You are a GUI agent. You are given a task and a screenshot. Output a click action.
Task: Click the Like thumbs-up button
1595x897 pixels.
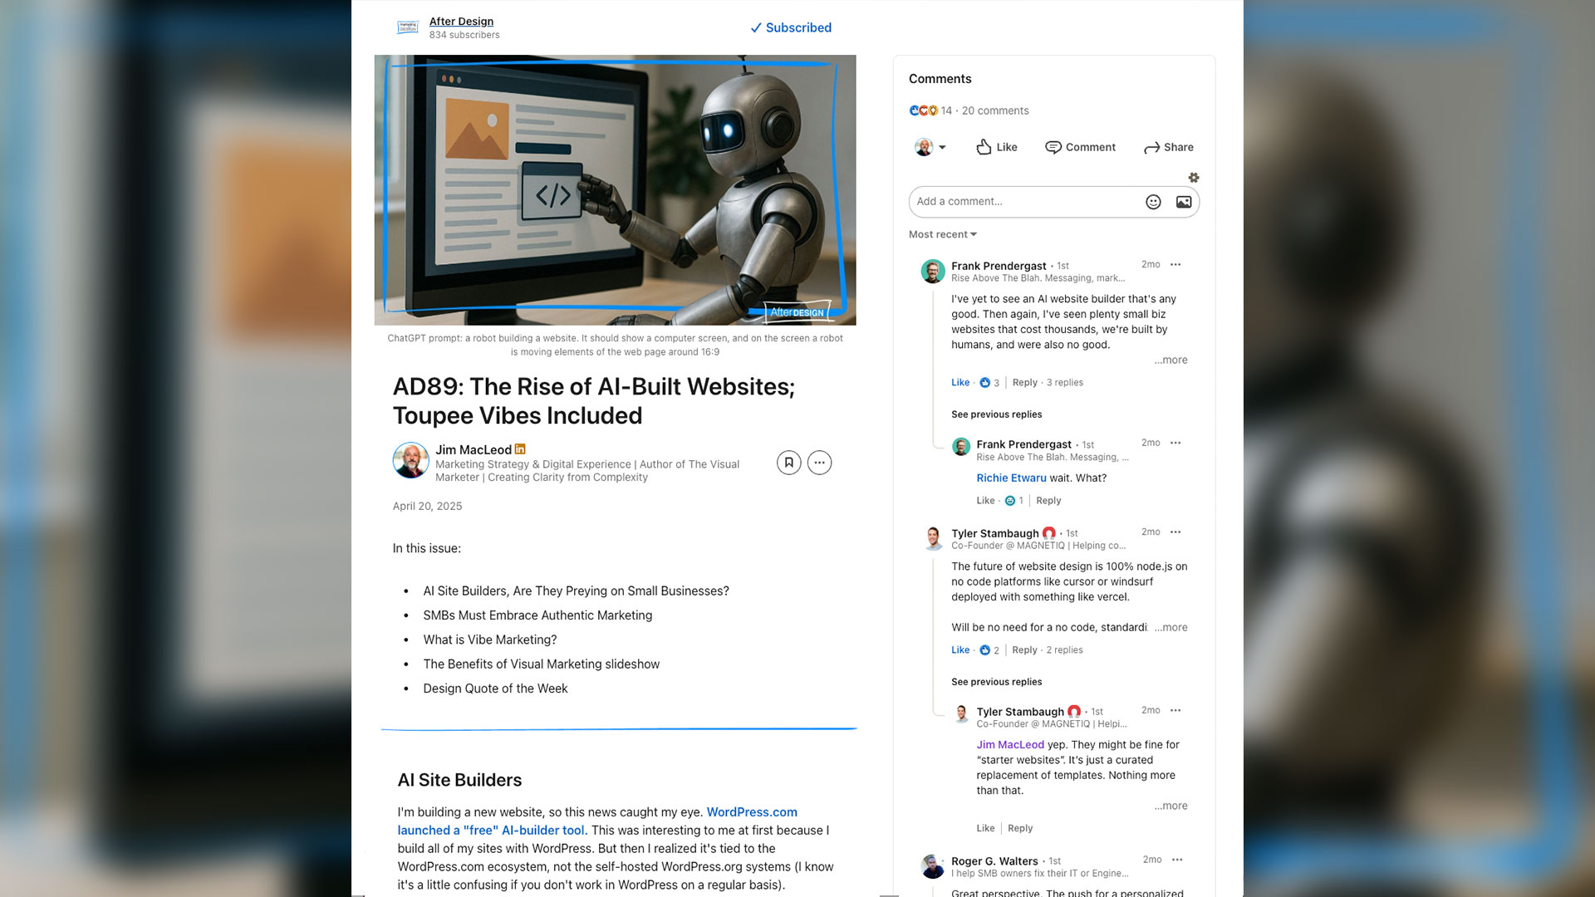point(996,147)
